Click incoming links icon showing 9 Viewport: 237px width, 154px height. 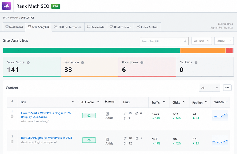[125, 118]
